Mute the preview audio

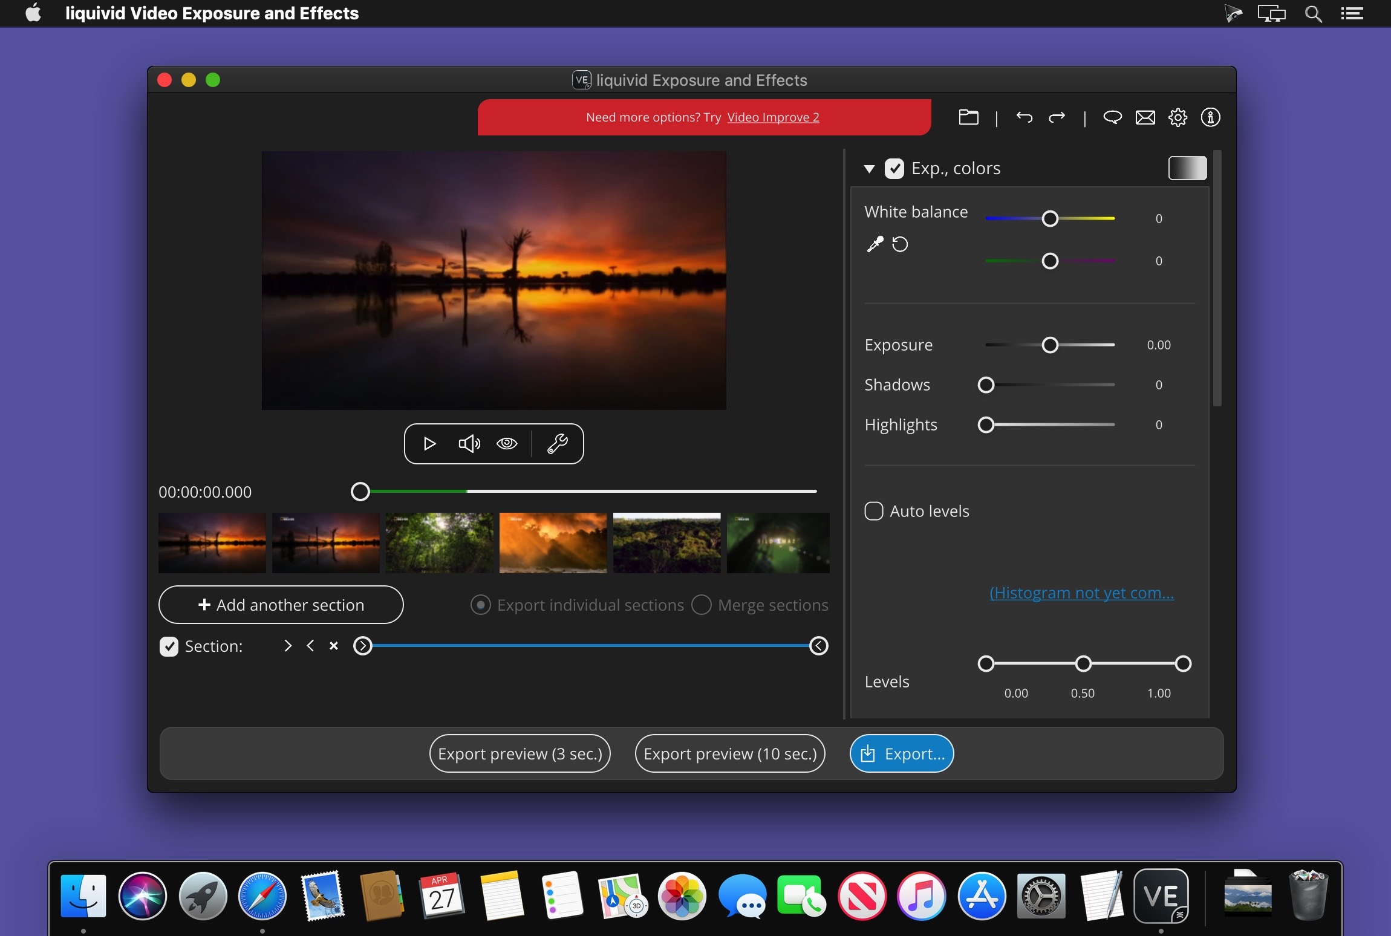(469, 444)
